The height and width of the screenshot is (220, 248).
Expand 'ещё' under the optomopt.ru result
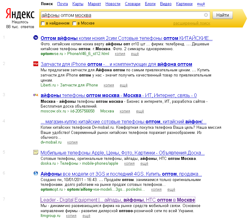pos(171,189)
